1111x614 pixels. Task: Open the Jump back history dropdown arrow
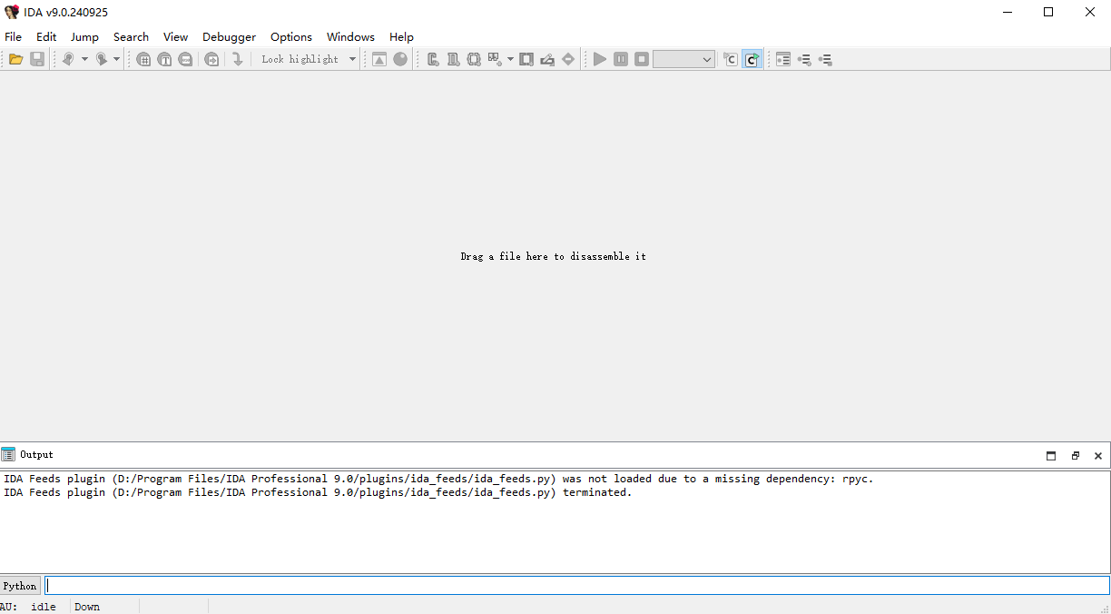pos(84,59)
